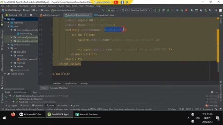Expand the drawable folder

pos(11,52)
